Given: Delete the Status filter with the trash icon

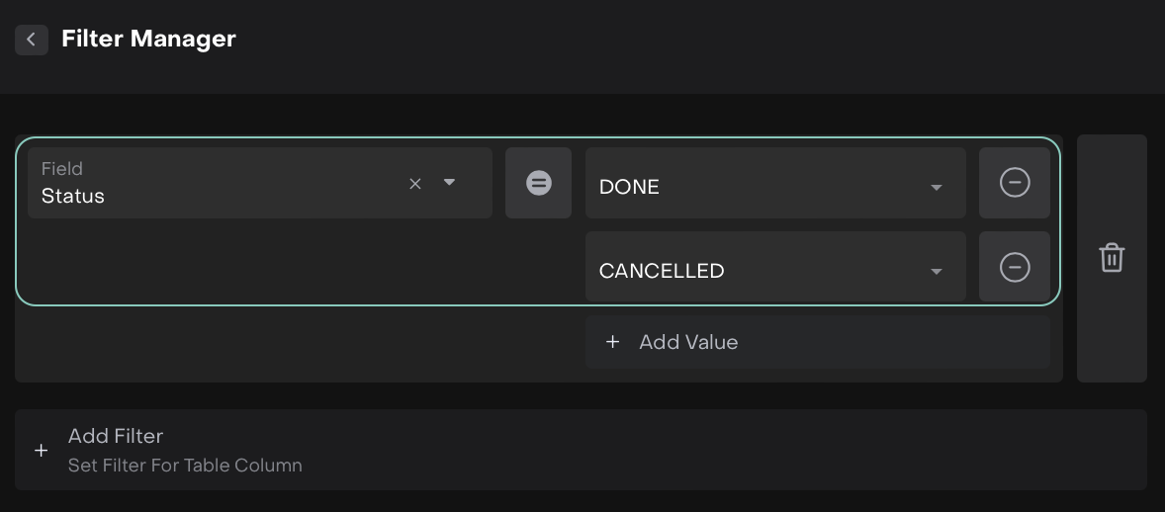Looking at the screenshot, I should click(x=1112, y=258).
